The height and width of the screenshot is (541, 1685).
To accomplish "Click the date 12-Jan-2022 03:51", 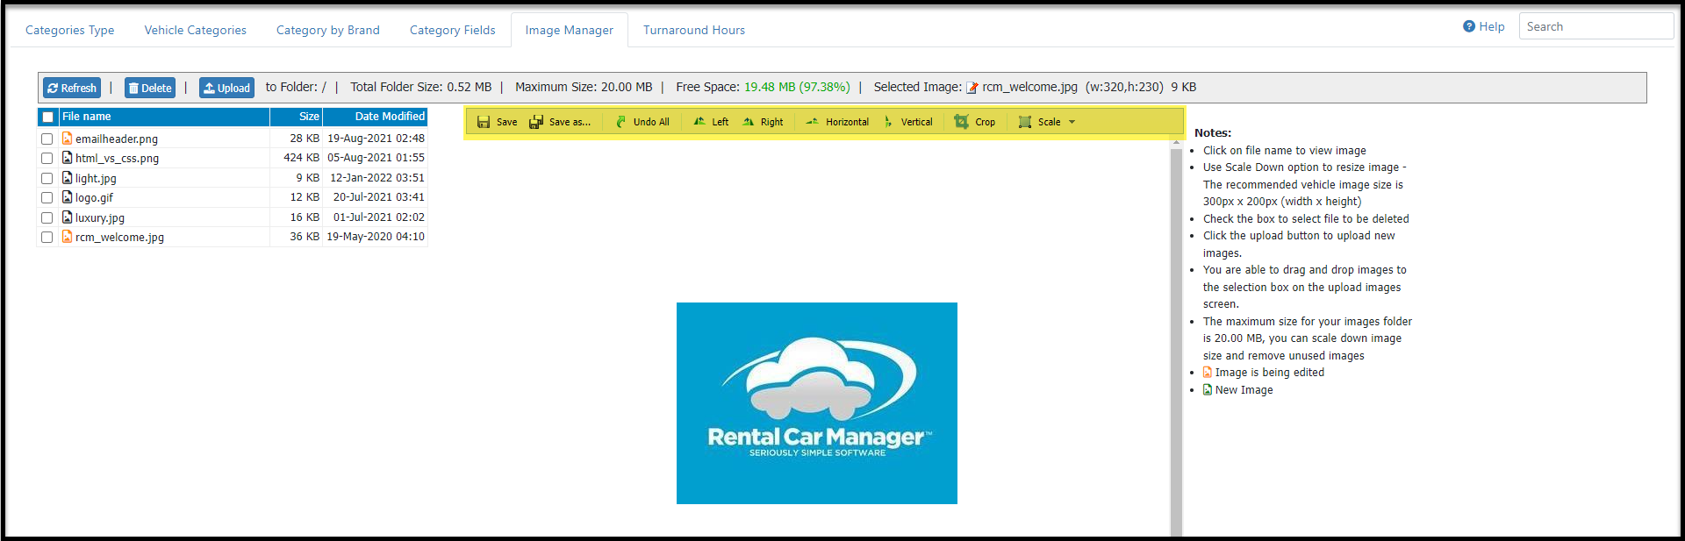I will click(377, 178).
